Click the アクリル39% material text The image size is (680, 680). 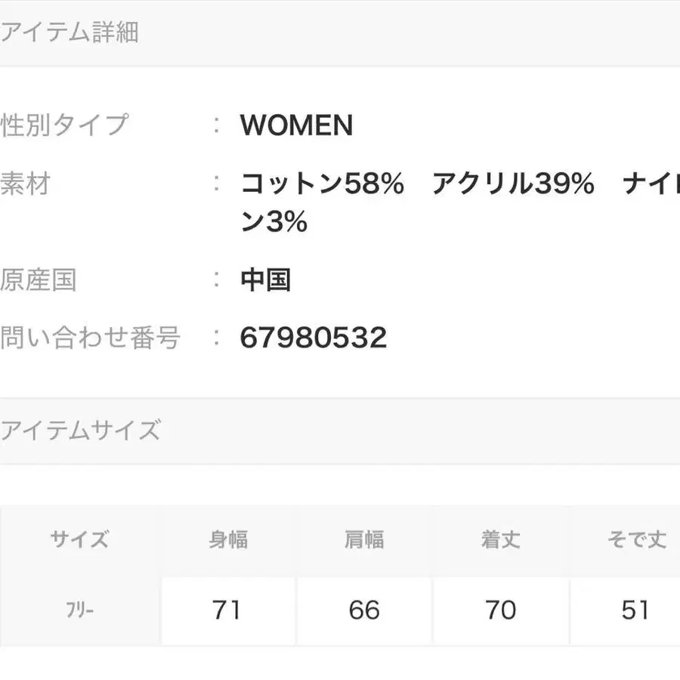pyautogui.click(x=513, y=184)
